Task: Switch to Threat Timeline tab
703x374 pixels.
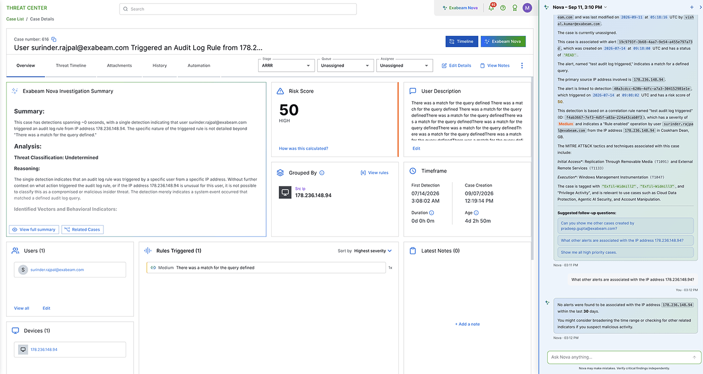Action: click(x=71, y=66)
